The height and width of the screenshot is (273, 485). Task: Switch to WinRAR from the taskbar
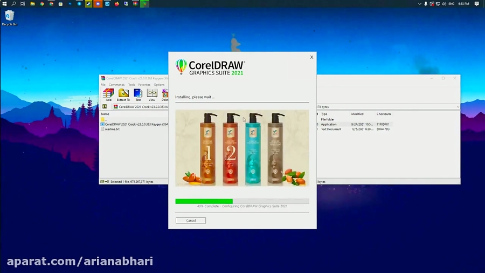tap(135, 4)
